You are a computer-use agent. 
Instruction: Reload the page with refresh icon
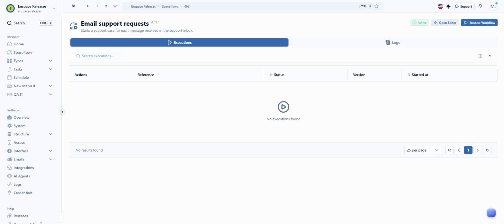106,6
